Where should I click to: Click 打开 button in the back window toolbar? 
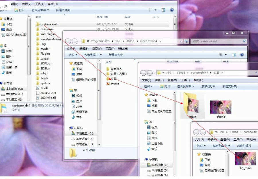coord(19,10)
